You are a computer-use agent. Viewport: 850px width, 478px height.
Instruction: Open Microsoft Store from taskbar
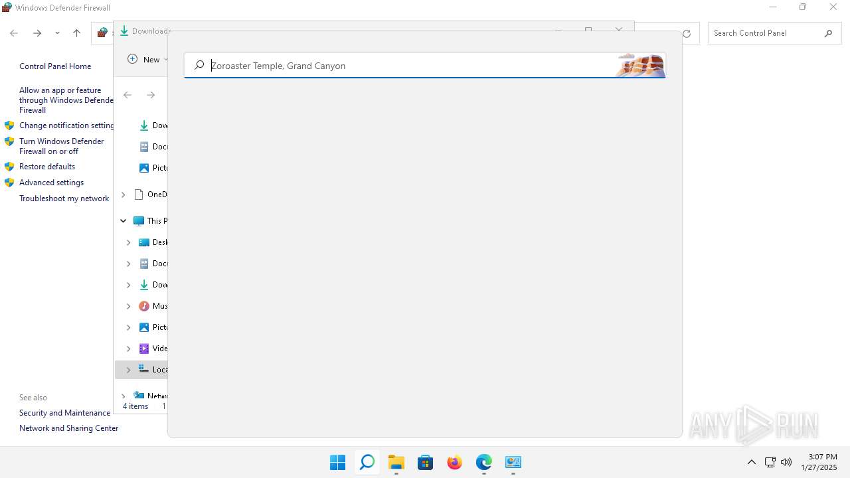tap(425, 462)
